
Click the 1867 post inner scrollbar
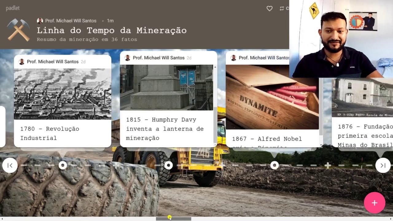321,106
